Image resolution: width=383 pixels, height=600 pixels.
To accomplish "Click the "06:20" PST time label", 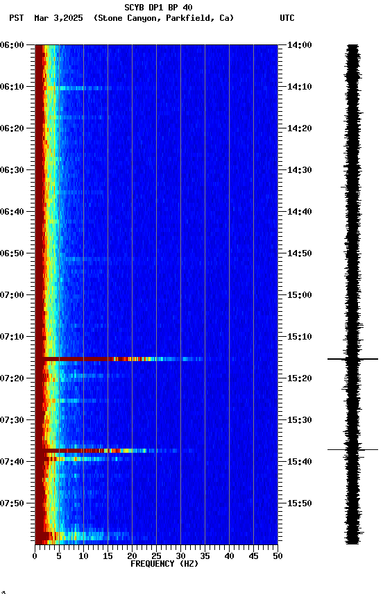I will click(x=12, y=128).
